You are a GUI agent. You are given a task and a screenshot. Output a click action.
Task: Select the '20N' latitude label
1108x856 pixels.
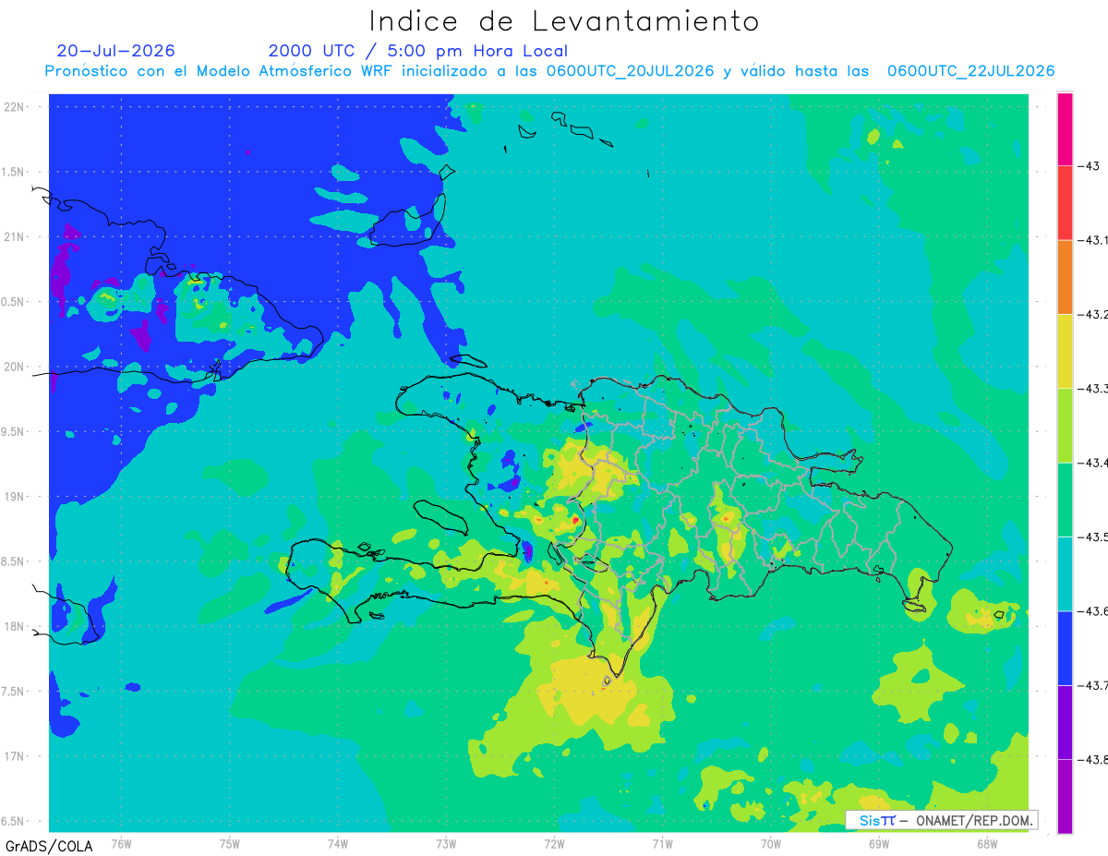tap(13, 367)
